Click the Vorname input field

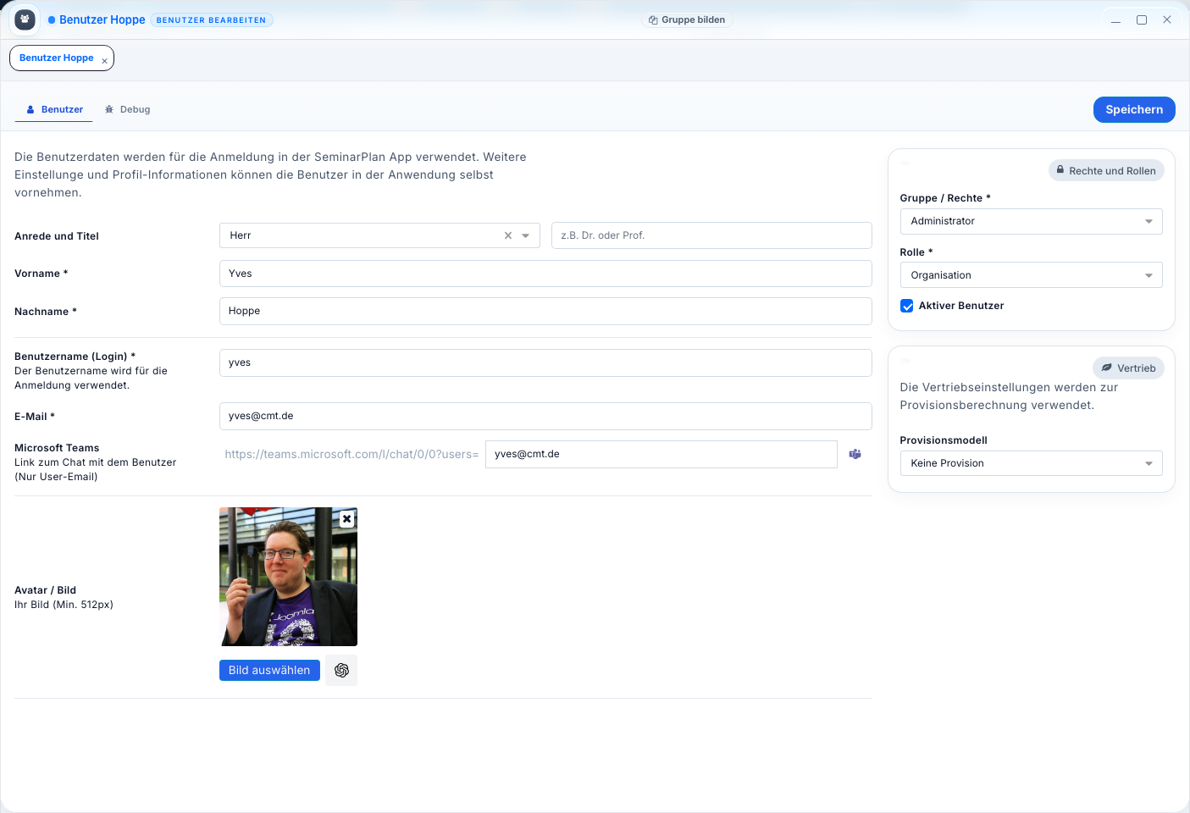tap(545, 274)
